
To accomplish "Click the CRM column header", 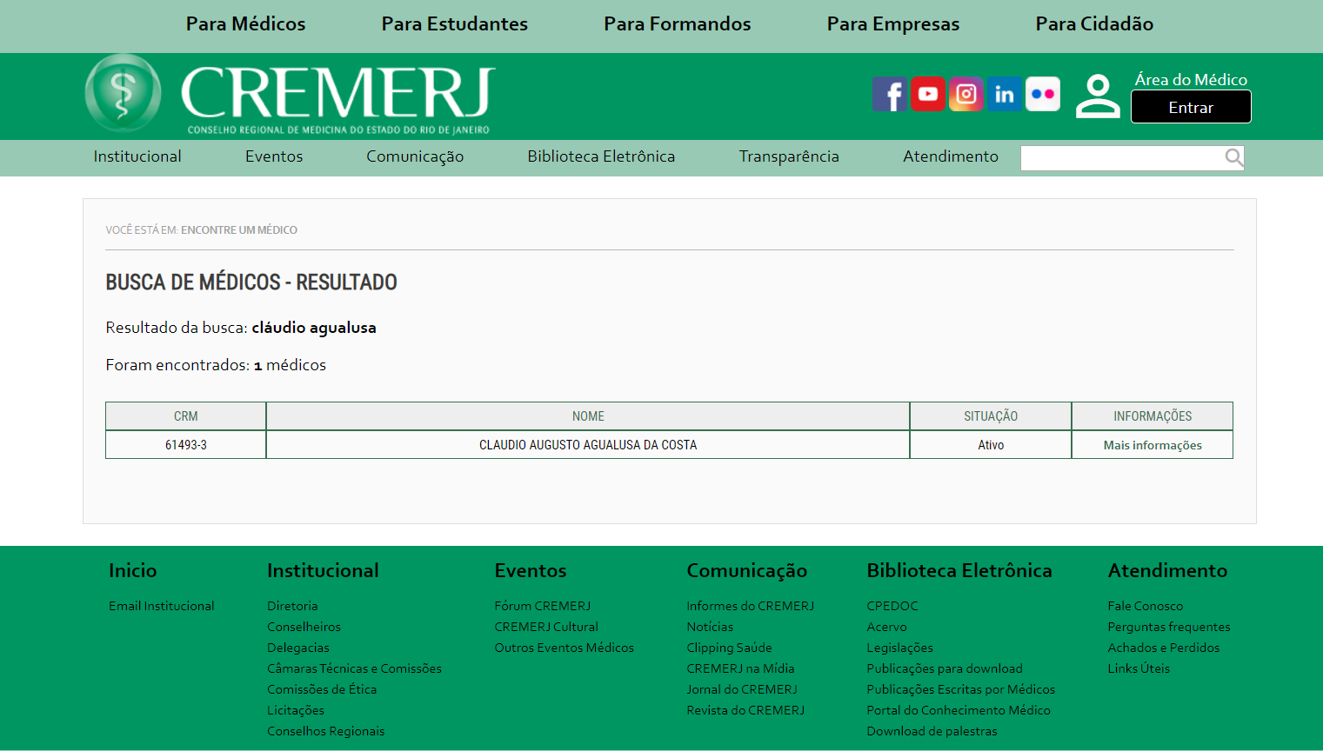I will tap(186, 416).
